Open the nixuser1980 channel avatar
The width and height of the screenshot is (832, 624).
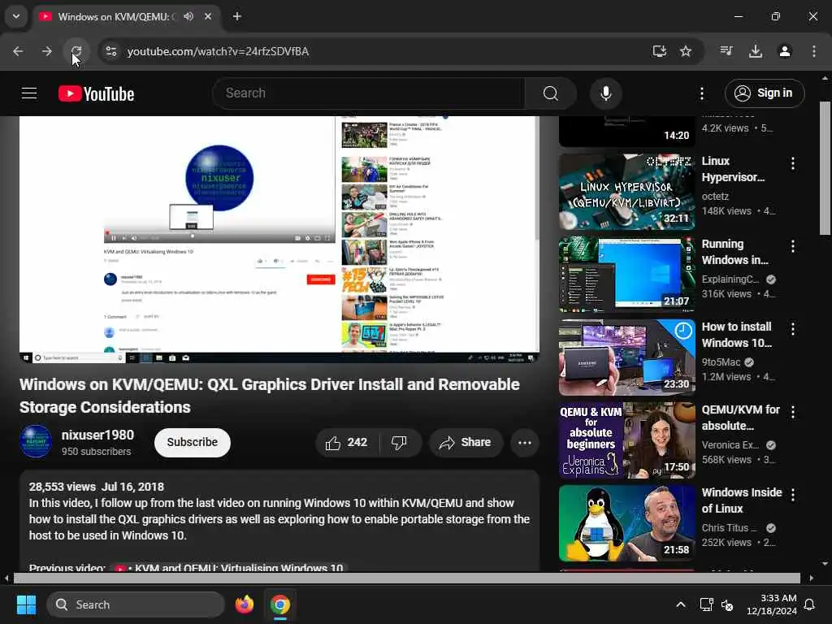pos(36,441)
